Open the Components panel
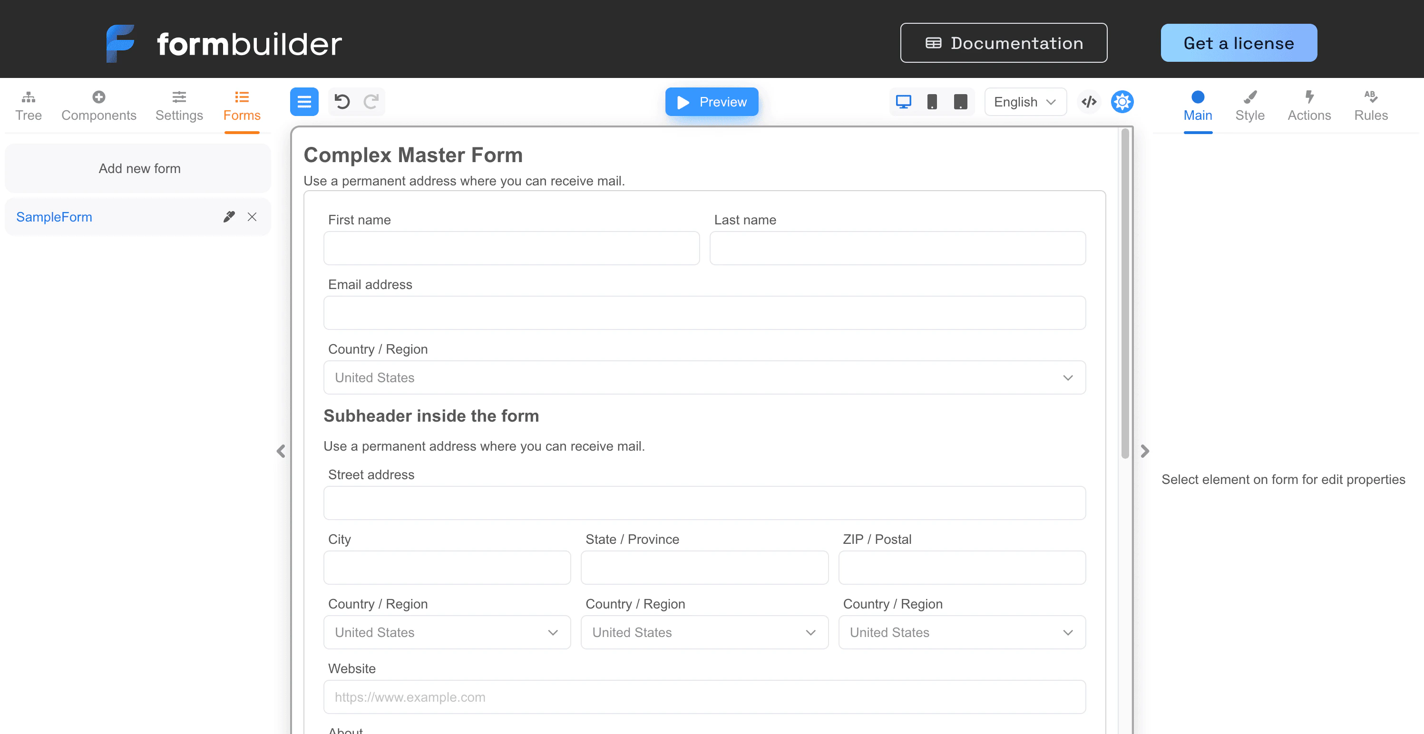Image resolution: width=1424 pixels, height=734 pixels. coord(98,105)
